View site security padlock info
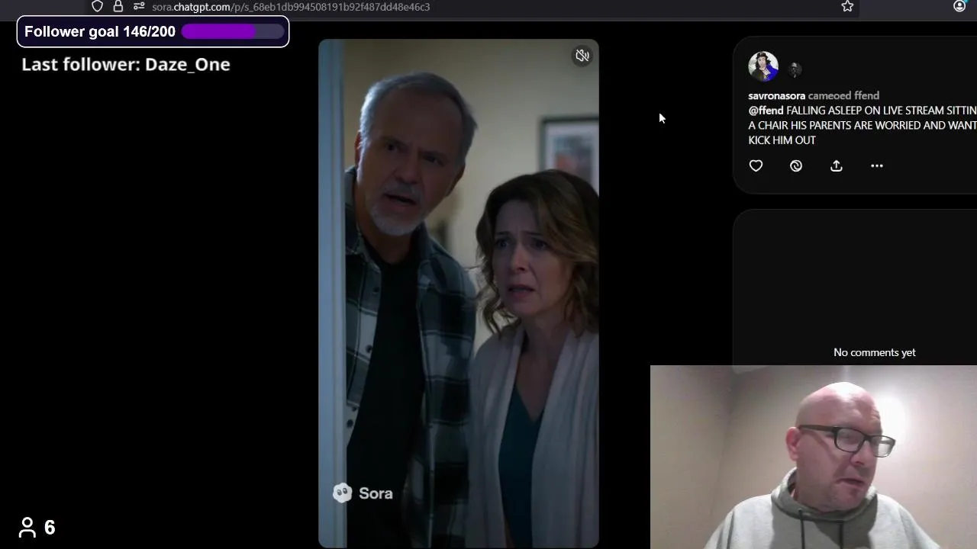977x549 pixels. pyautogui.click(x=118, y=6)
